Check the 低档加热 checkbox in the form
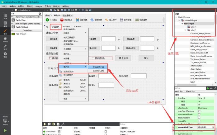Screen dimensions: 217x135 click(93, 58)
